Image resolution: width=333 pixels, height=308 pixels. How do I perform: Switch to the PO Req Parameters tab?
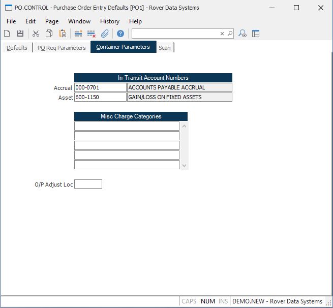(x=62, y=48)
